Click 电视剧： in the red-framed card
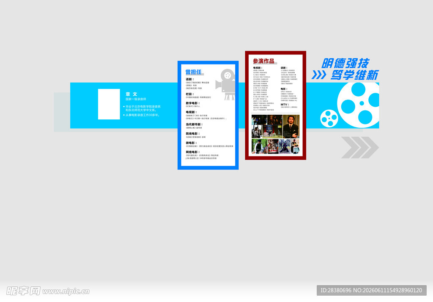The width and height of the screenshot is (433, 302). (258, 68)
